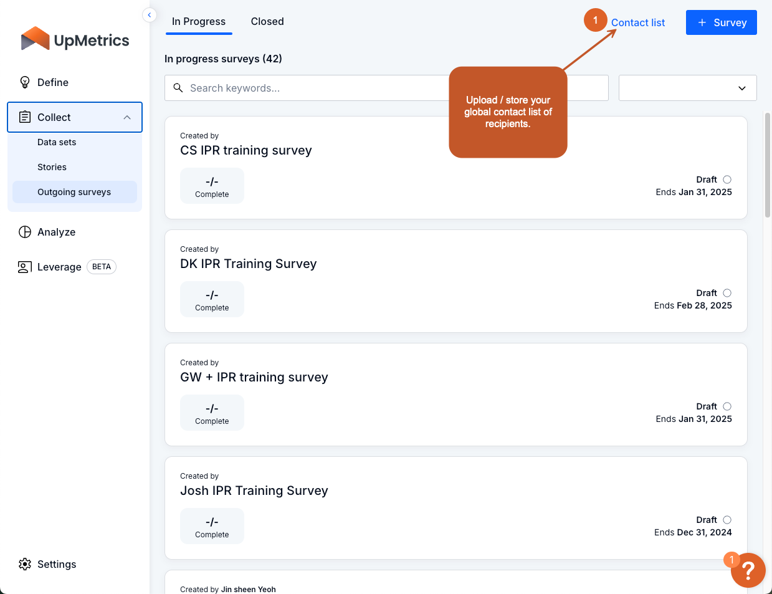This screenshot has height=594, width=772.
Task: Click the Analyze pie chart icon
Action: pos(25,232)
